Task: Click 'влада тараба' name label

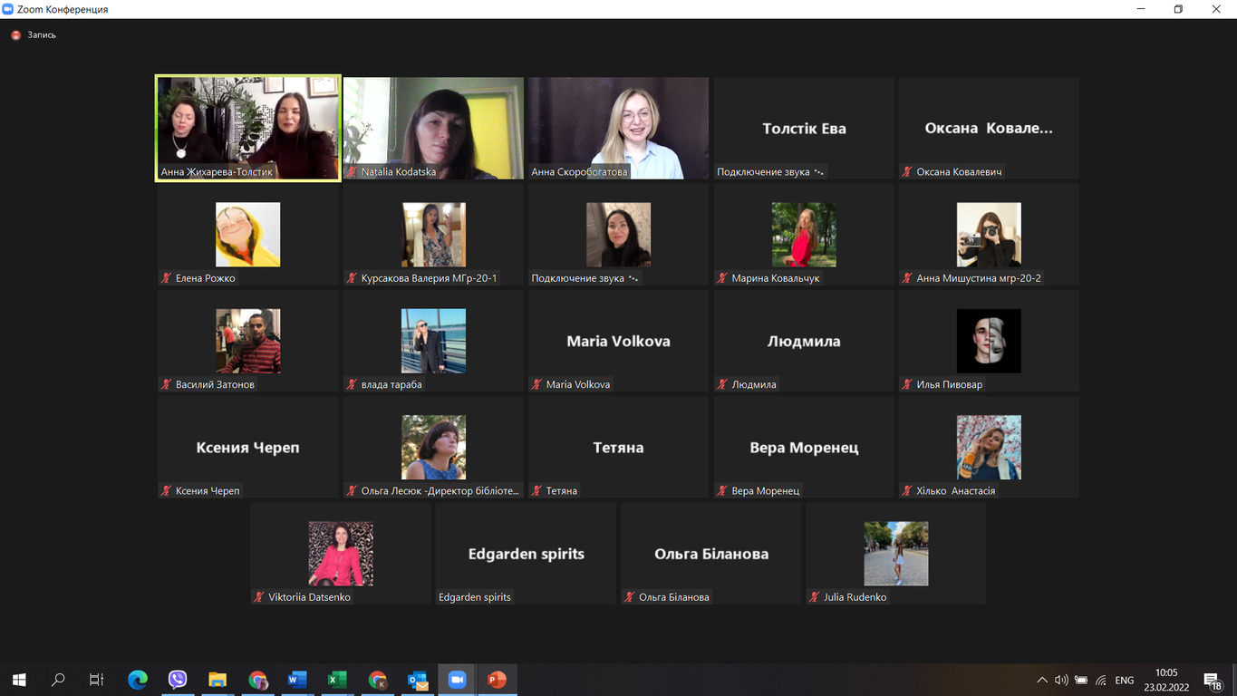Action: pyautogui.click(x=391, y=384)
